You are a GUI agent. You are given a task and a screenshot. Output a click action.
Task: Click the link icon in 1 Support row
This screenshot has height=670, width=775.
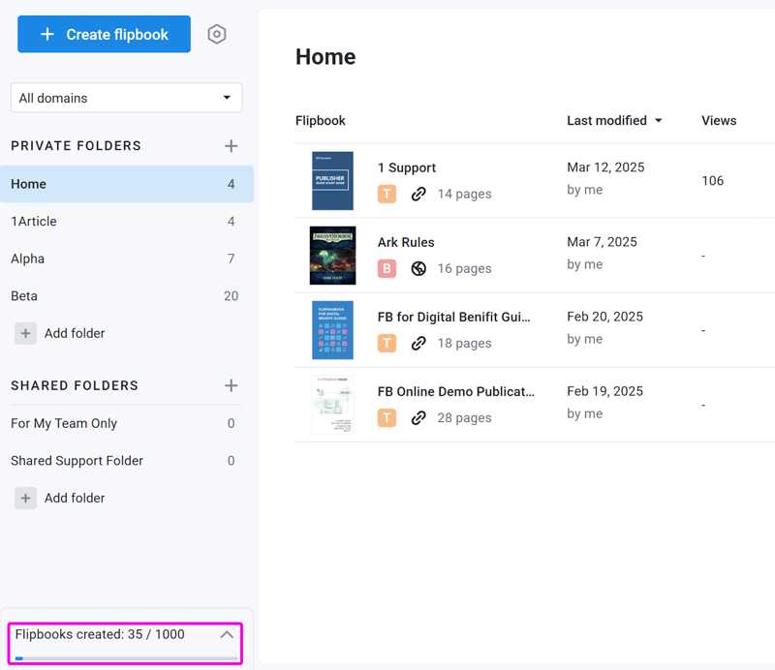click(x=418, y=194)
